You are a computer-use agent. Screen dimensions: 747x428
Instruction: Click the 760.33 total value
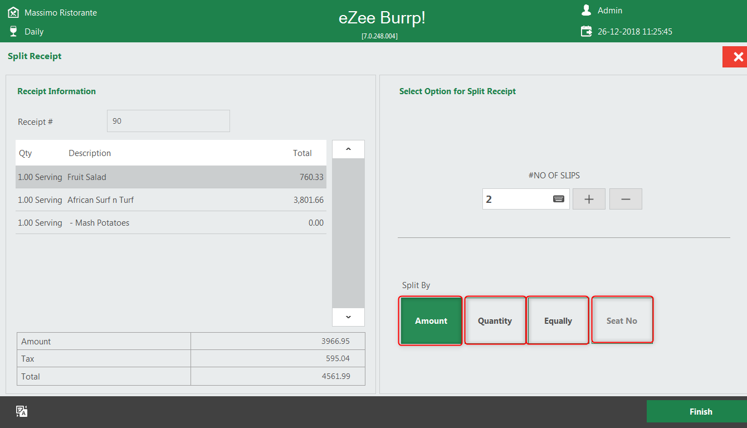click(x=311, y=177)
